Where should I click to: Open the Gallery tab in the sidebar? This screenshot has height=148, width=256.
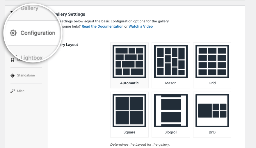tap(29, 8)
